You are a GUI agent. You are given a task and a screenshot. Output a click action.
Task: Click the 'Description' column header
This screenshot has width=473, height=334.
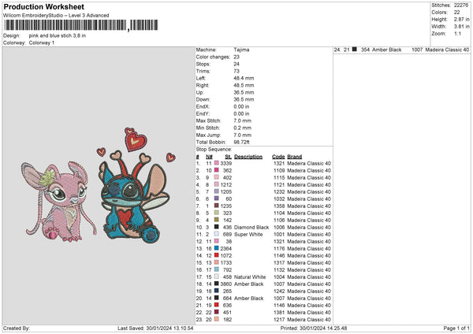tap(248, 157)
